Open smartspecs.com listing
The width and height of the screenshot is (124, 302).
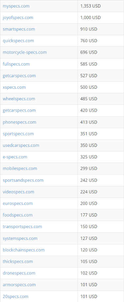click(19, 29)
